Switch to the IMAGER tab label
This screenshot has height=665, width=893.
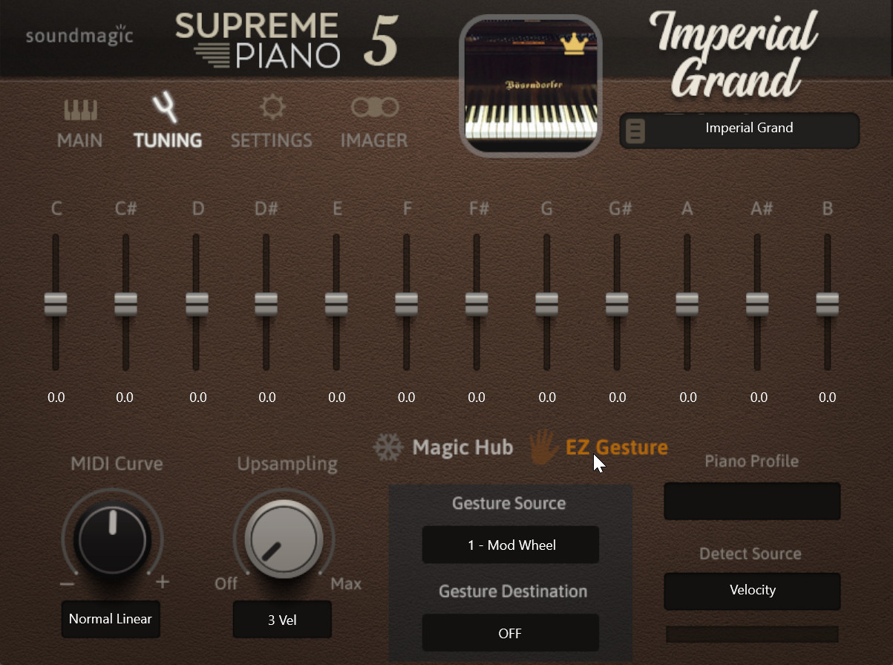tap(374, 140)
